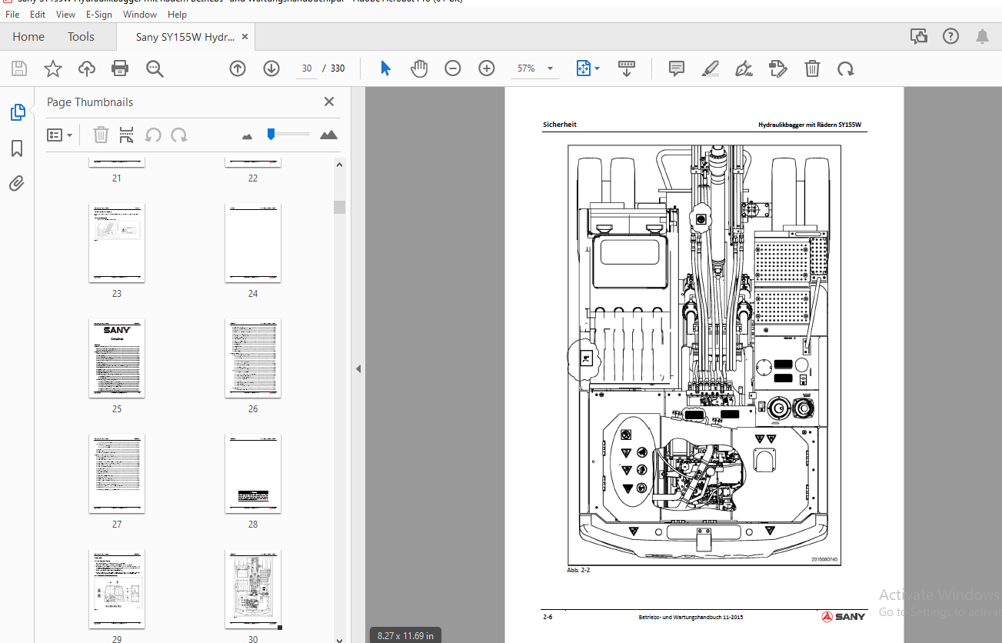Image resolution: width=1002 pixels, height=643 pixels.
Task: Select page 25 SANY Sicherheit thumbnail
Action: point(117,358)
